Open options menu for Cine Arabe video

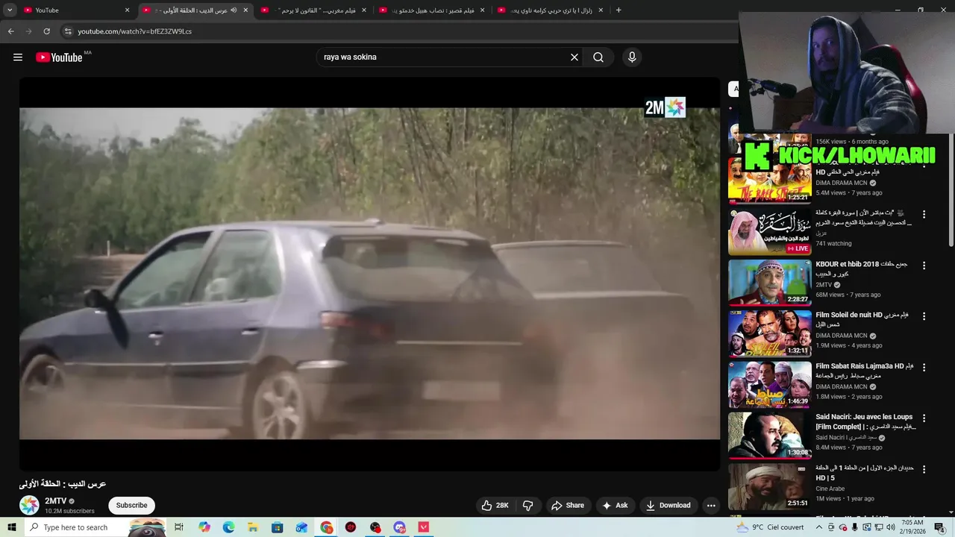(924, 470)
